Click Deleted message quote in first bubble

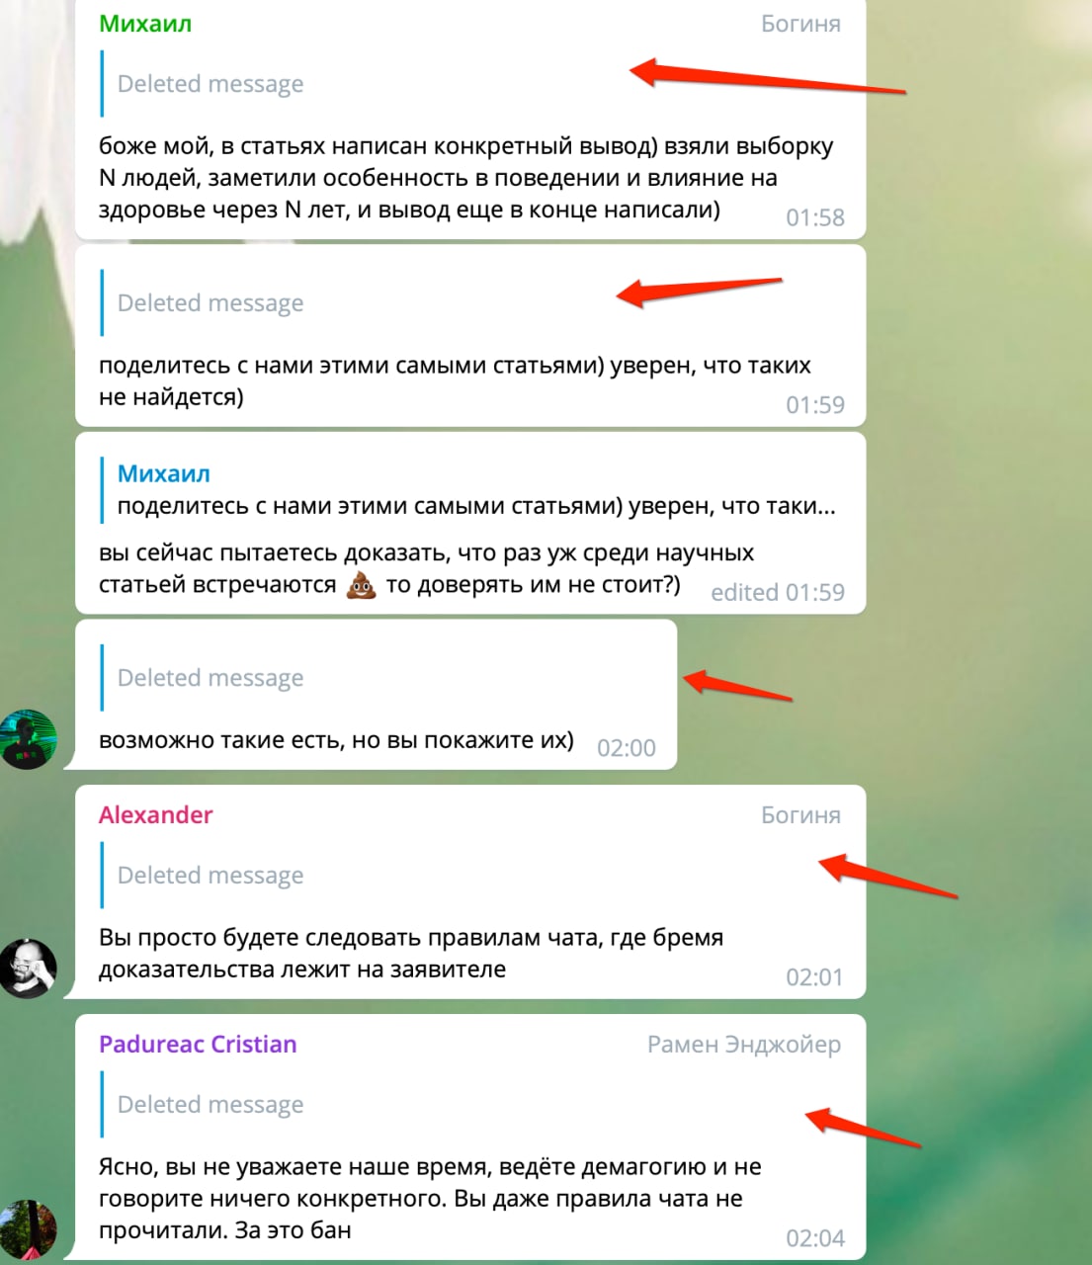210,84
